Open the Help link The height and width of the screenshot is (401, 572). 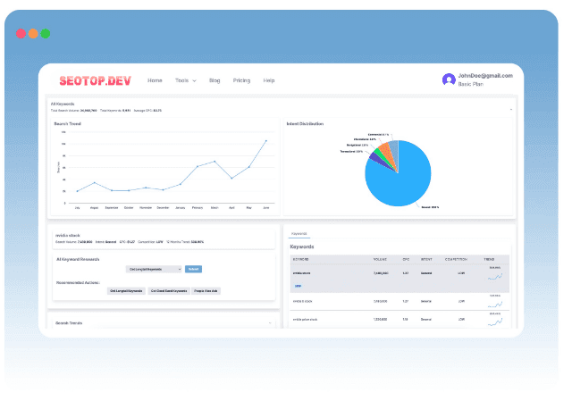coord(269,80)
